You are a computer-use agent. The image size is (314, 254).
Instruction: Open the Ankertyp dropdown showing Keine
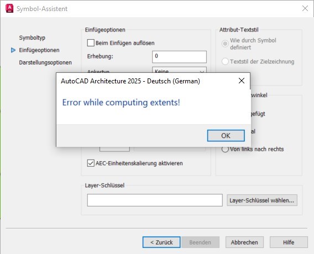click(x=179, y=70)
